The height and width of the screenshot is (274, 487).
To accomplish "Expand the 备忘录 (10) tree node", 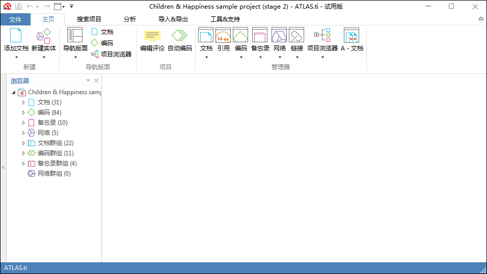I will [23, 123].
